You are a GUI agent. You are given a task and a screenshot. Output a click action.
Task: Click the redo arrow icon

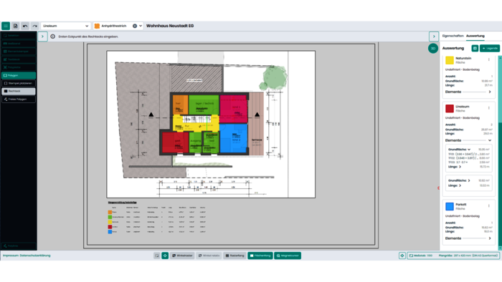point(35,26)
